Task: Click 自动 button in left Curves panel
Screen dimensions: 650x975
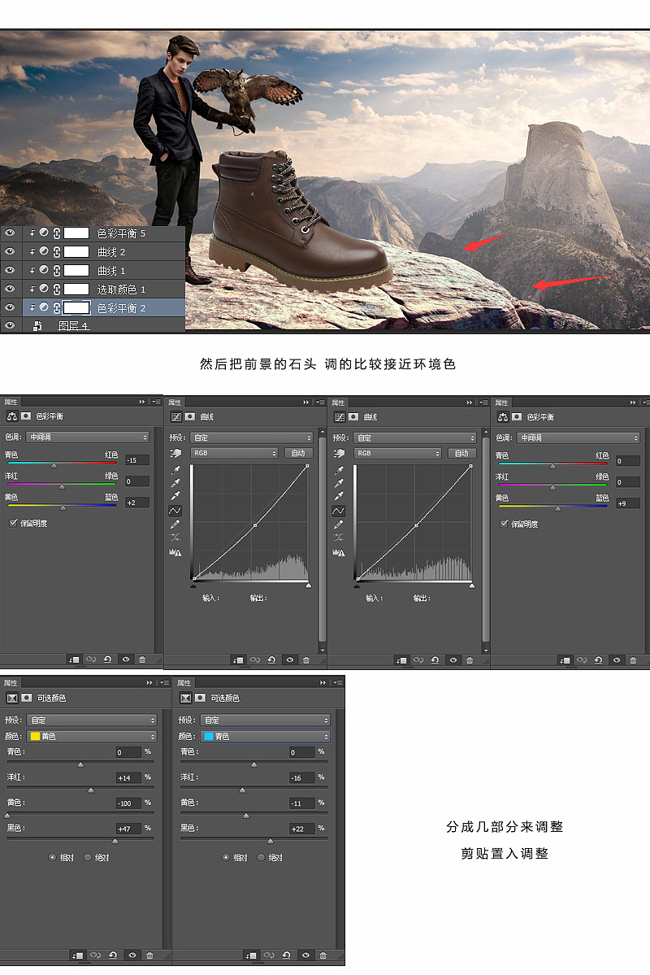Action: point(298,453)
